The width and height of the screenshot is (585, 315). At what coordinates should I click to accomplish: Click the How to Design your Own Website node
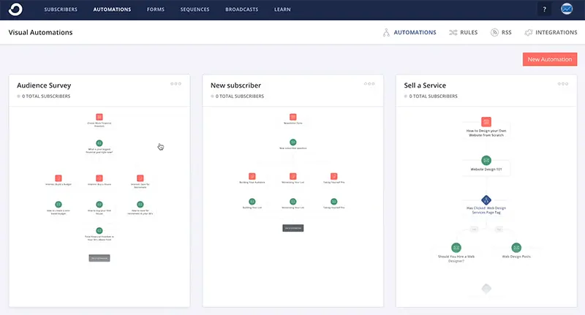coord(486,122)
